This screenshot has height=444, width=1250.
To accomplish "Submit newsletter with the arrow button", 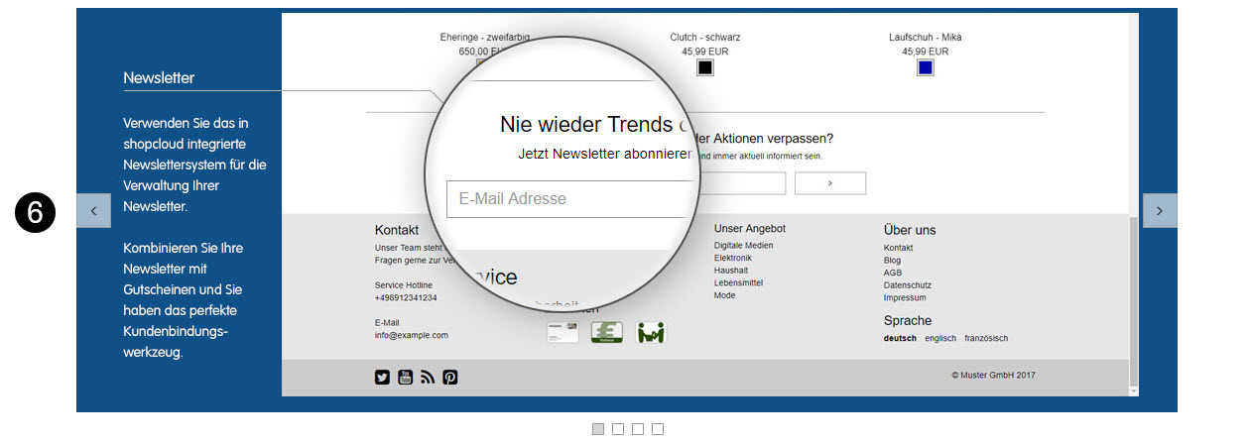I will (830, 183).
